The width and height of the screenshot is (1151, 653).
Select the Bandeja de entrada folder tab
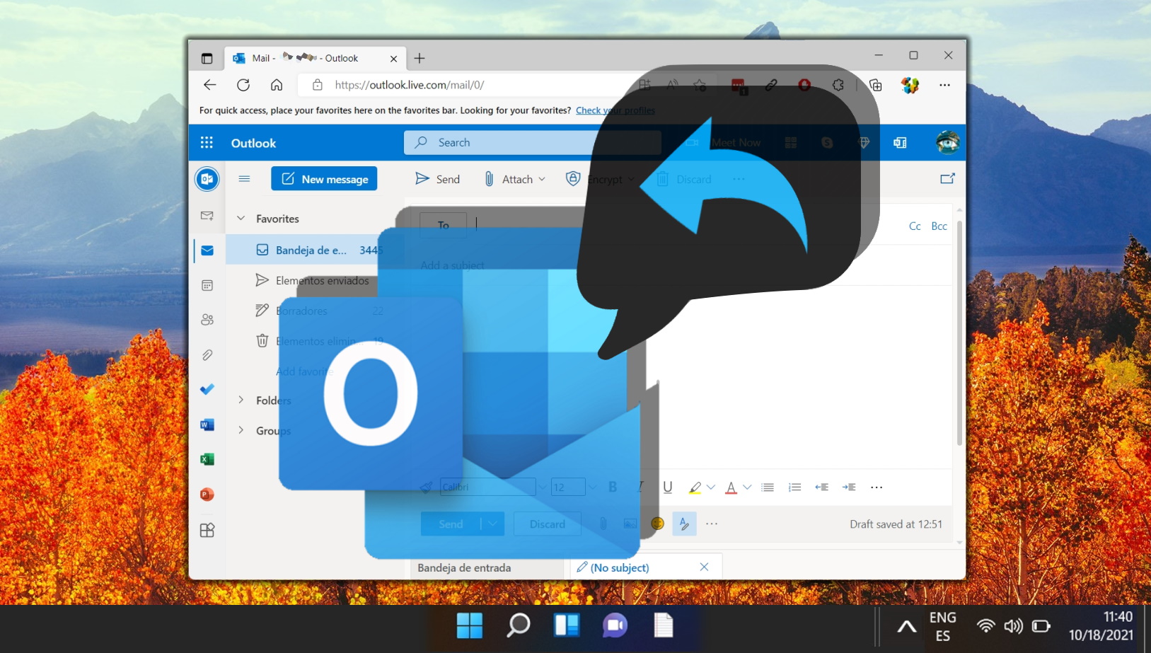465,567
